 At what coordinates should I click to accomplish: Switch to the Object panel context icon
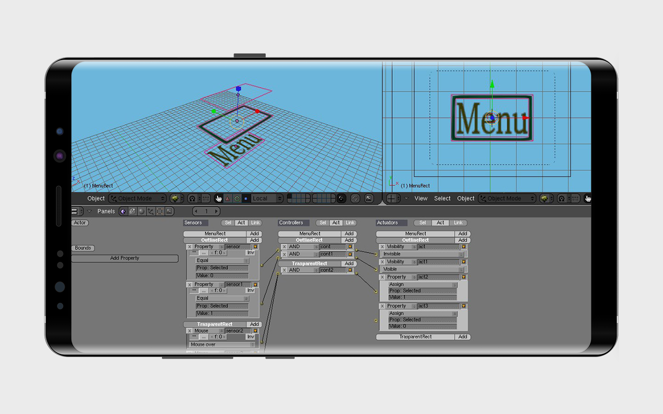coord(151,211)
